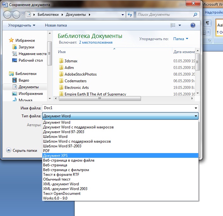Click the blue help question mark icon

pyautogui.click(x=193, y=25)
